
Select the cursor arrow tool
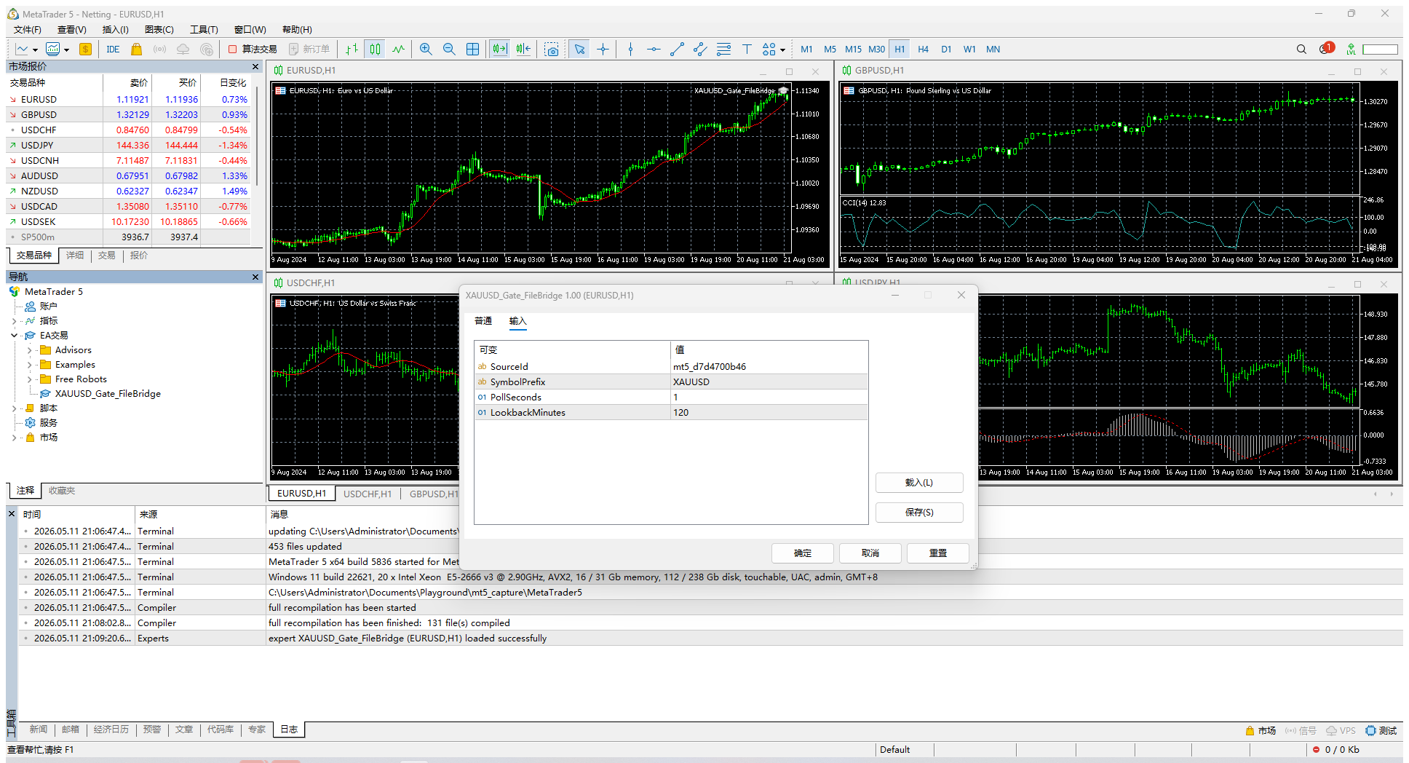click(579, 50)
